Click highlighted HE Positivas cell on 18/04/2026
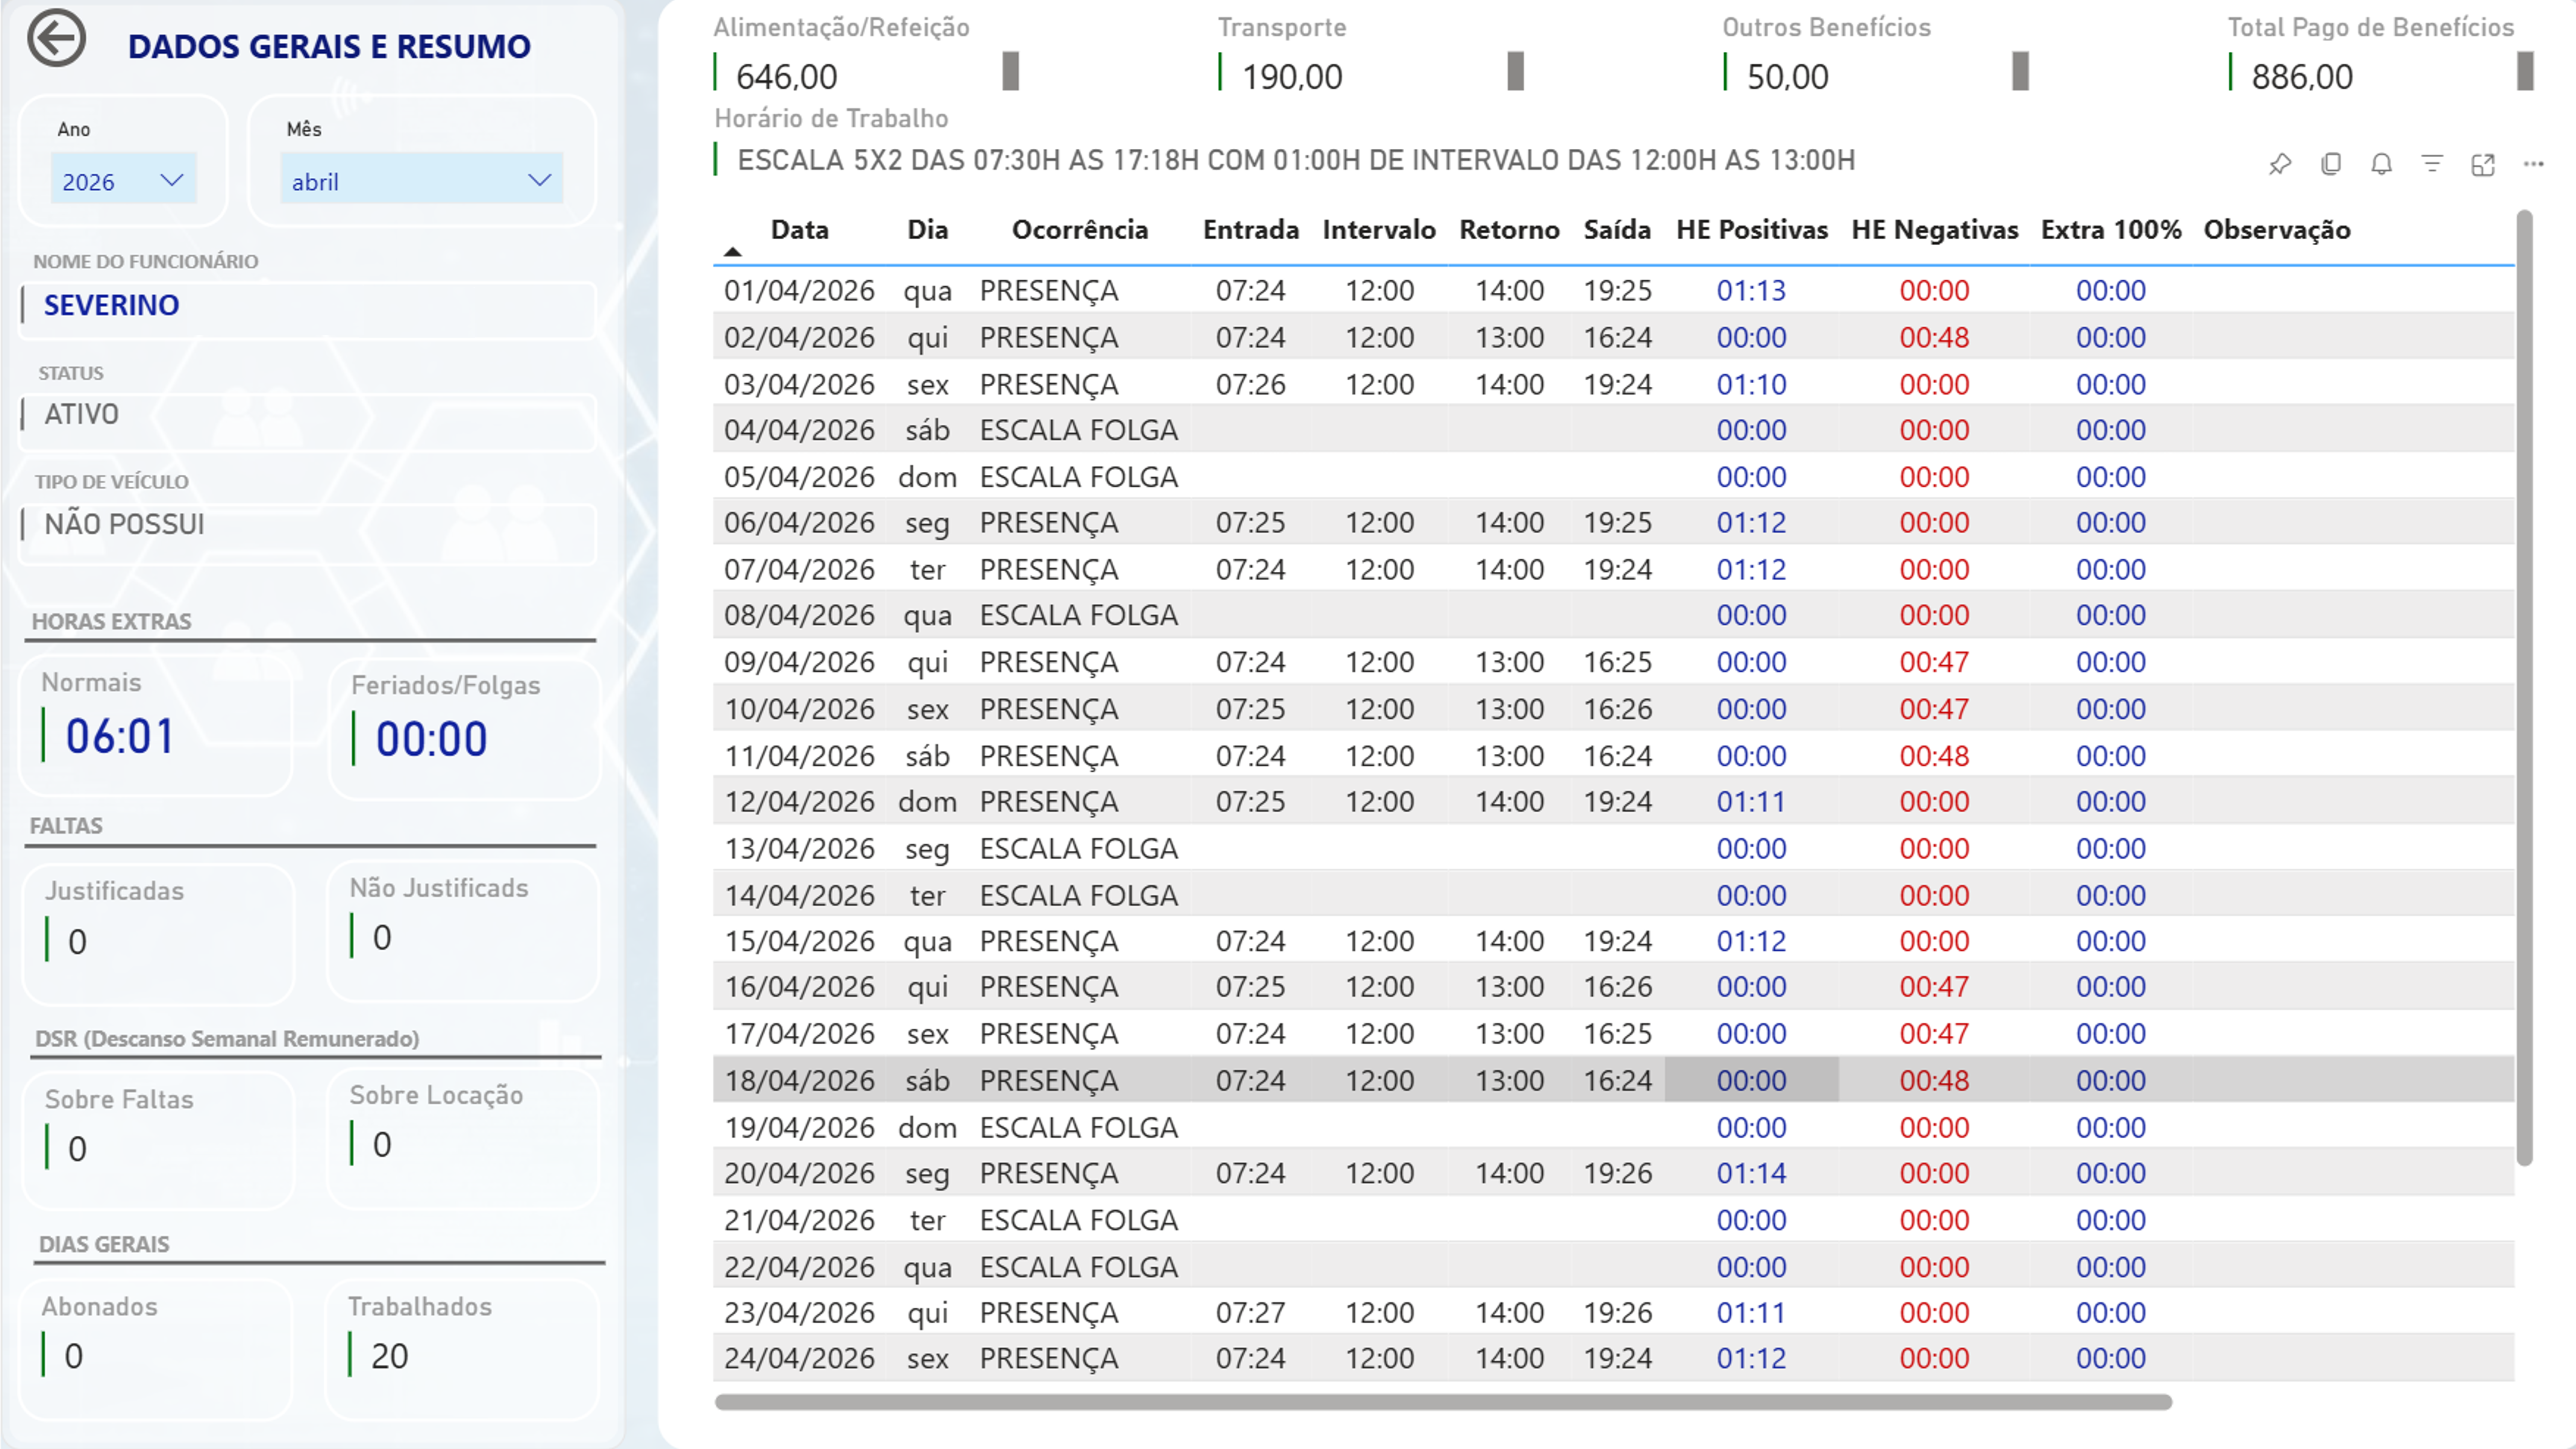 tap(1751, 1080)
